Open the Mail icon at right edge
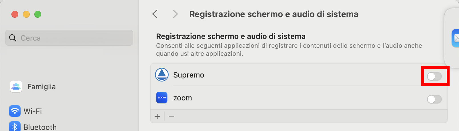 click(456, 38)
